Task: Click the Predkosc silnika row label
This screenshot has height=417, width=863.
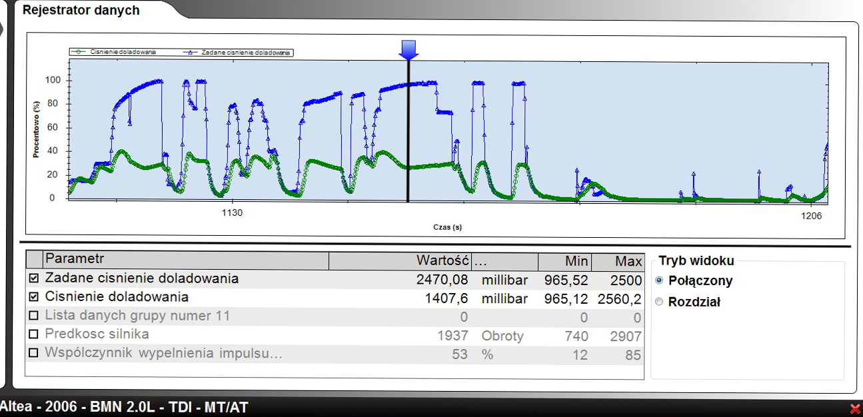Action: pyautogui.click(x=97, y=334)
